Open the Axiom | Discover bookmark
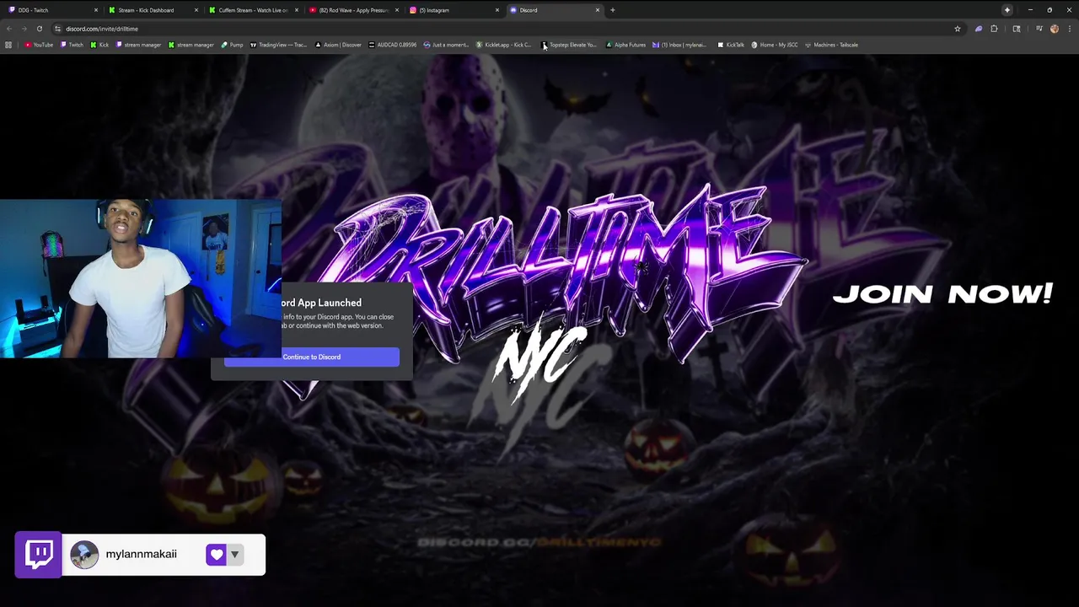1079x607 pixels. (338, 45)
